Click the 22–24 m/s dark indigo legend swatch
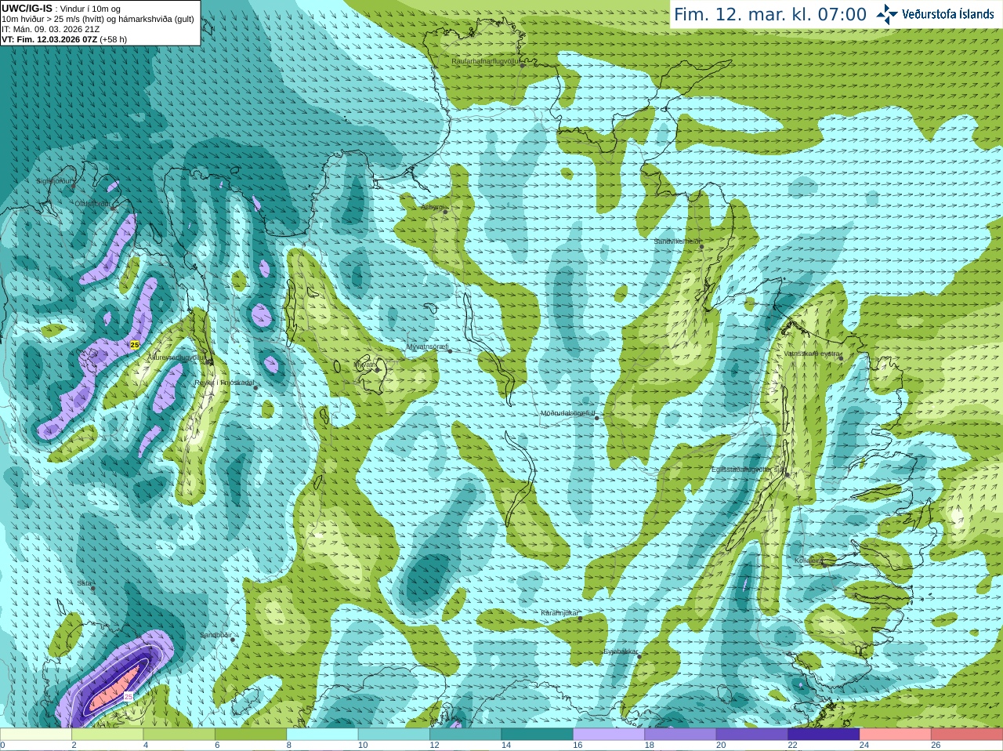The image size is (1003, 751). pos(824,735)
